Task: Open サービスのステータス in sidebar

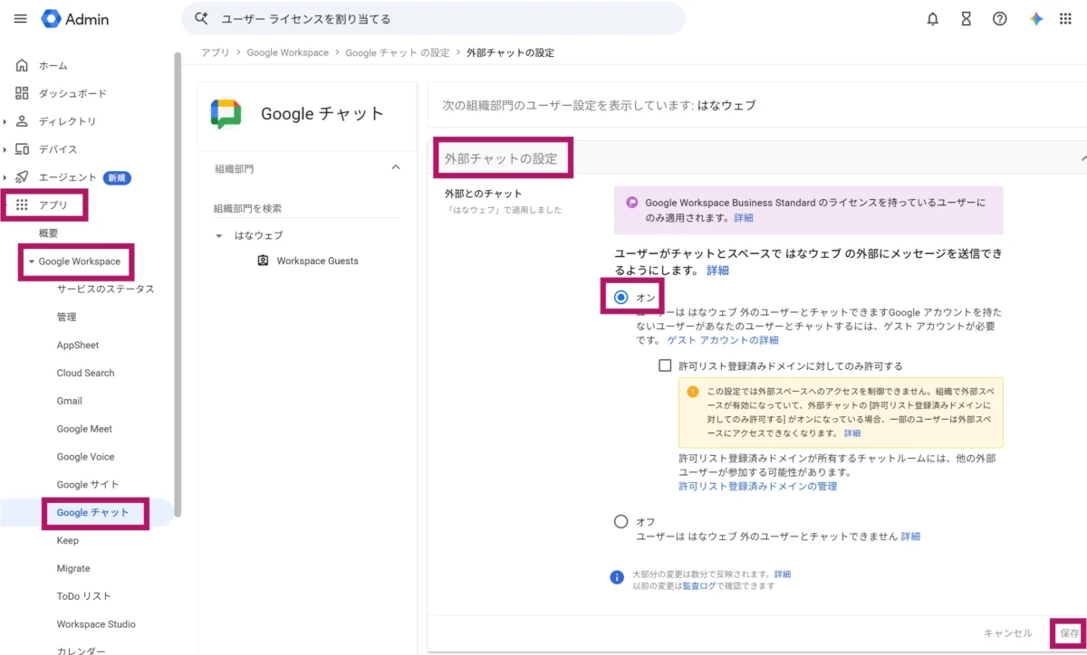Action: (105, 290)
